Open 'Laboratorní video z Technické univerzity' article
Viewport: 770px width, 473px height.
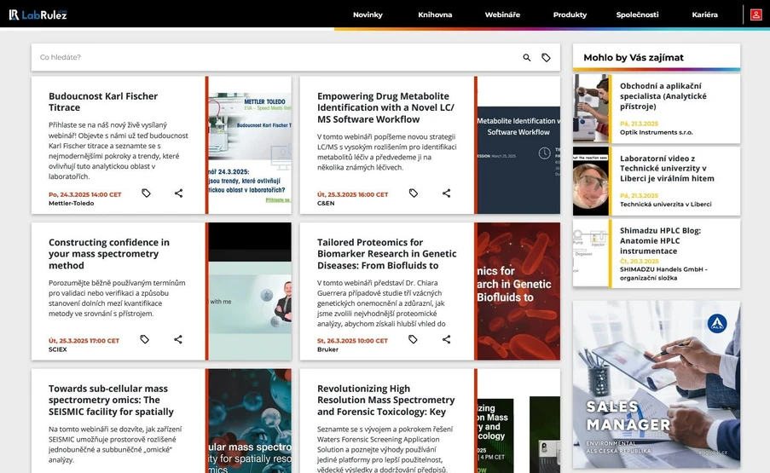point(667,168)
